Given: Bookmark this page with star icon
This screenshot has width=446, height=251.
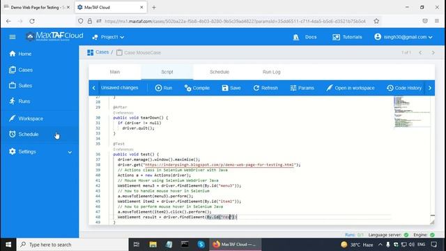Looking at the screenshot, I should (x=376, y=21).
